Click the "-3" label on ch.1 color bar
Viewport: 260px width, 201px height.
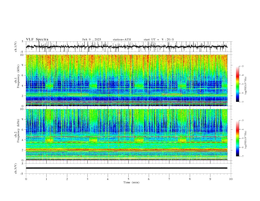tap(242, 66)
